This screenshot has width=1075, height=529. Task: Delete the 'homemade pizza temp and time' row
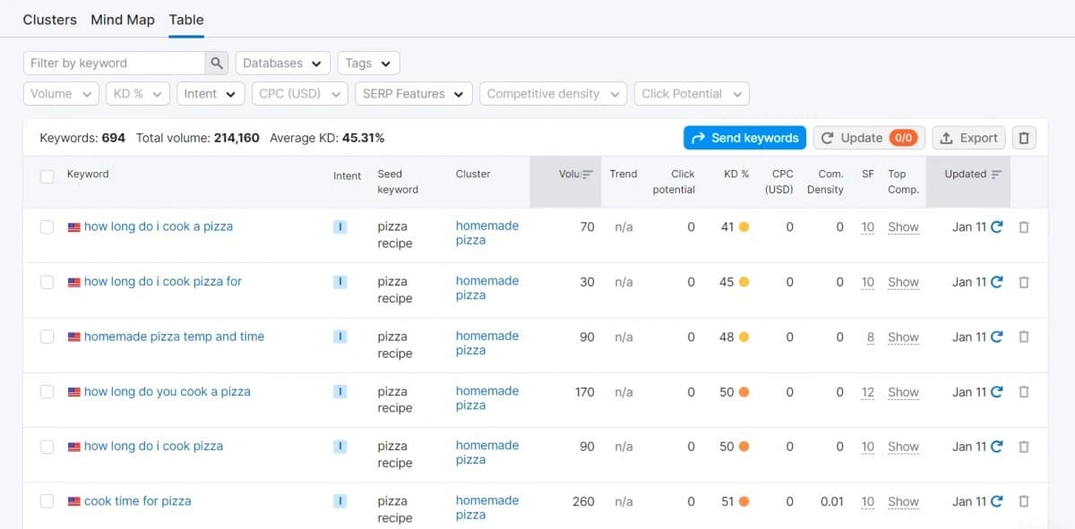click(x=1024, y=337)
